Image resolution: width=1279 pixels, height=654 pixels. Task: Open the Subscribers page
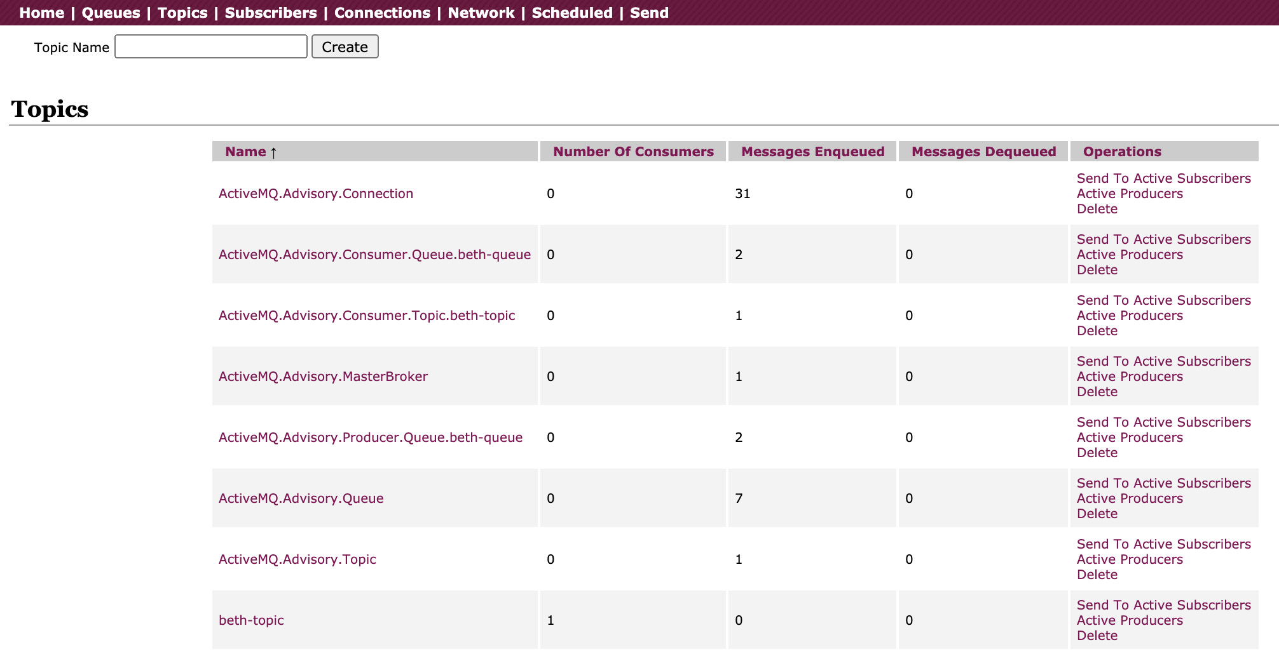[271, 13]
